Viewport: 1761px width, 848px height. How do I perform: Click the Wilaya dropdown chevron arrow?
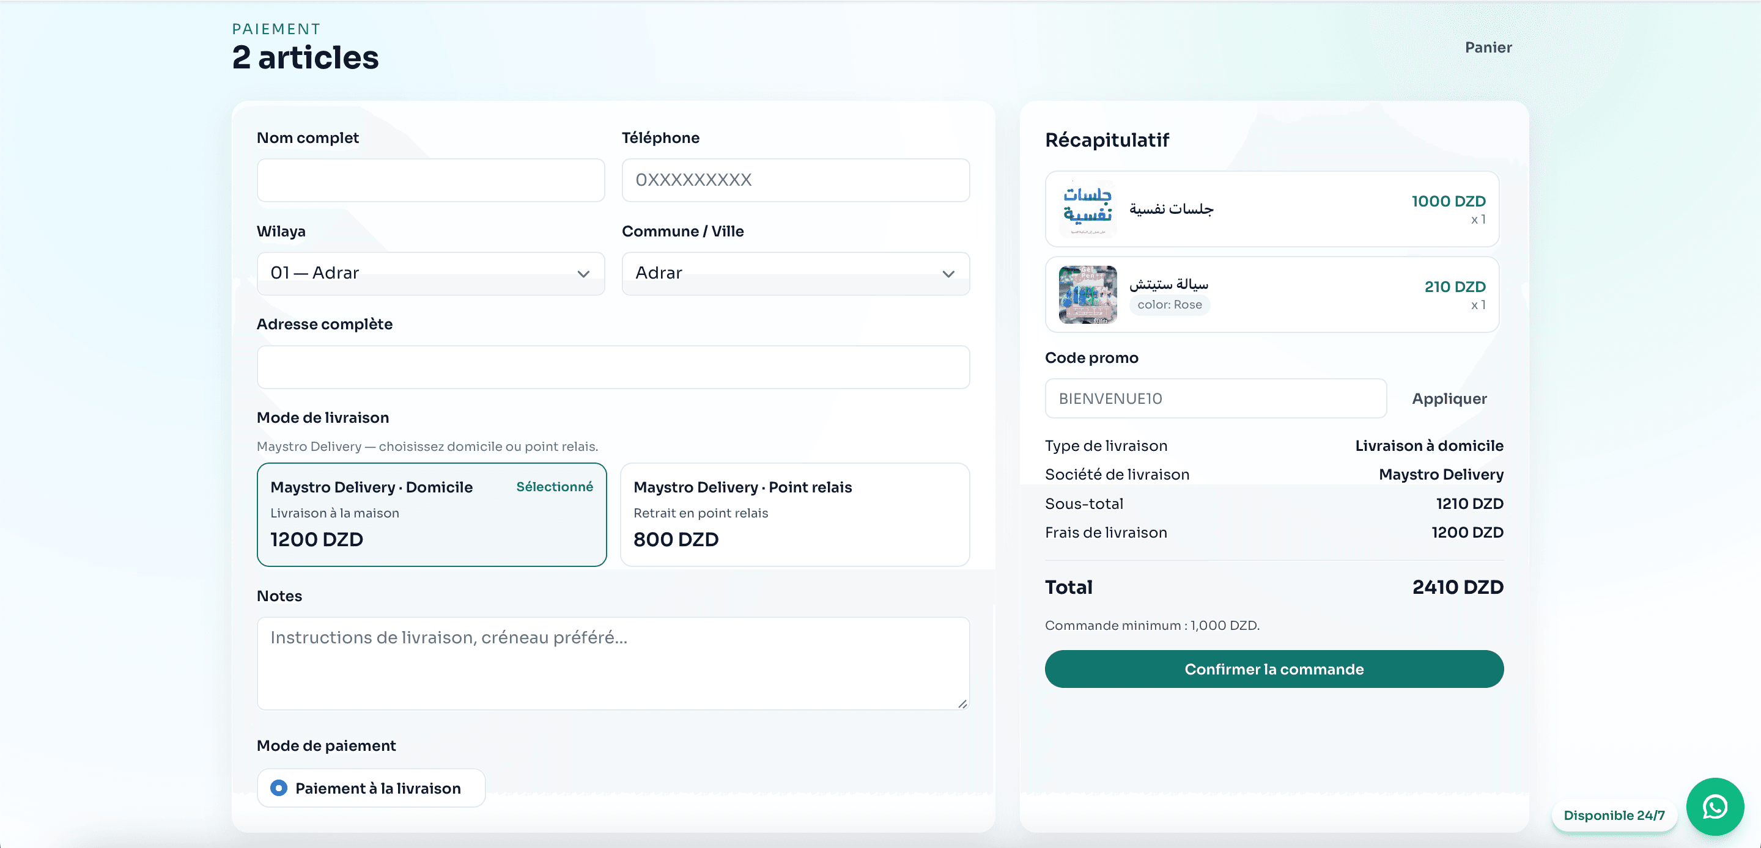(583, 273)
